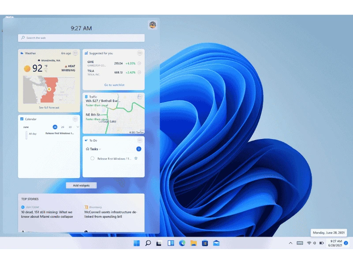This screenshot has width=353, height=264.
Task: Open the Start menu on the taskbar
Action: (136, 243)
